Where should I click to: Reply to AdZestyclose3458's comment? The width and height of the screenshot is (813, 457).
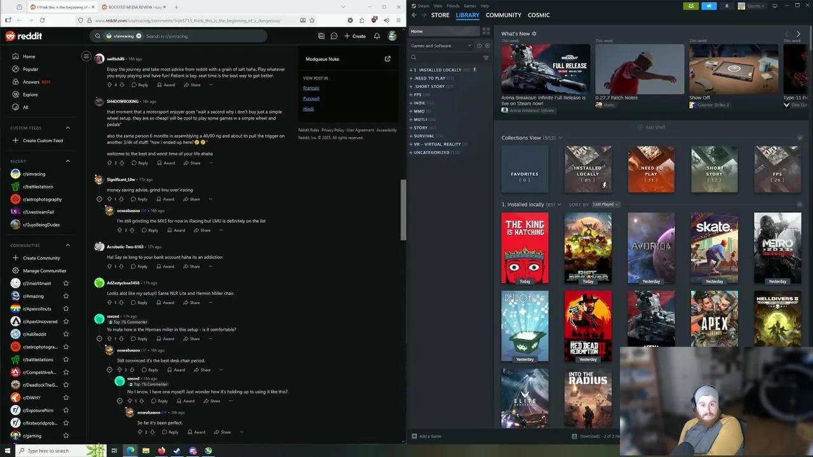(x=139, y=303)
